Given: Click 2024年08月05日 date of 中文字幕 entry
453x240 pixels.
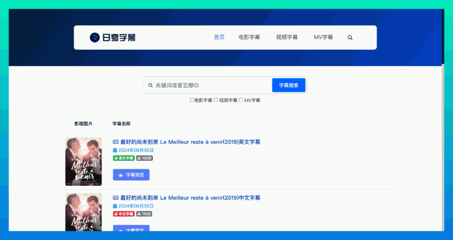Looking at the screenshot, I should pyautogui.click(x=136, y=206).
